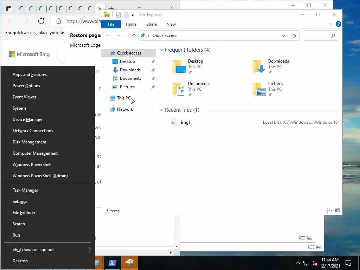Open the Share ribbon tab
360x270 pixels.
pyautogui.click(x=152, y=24)
